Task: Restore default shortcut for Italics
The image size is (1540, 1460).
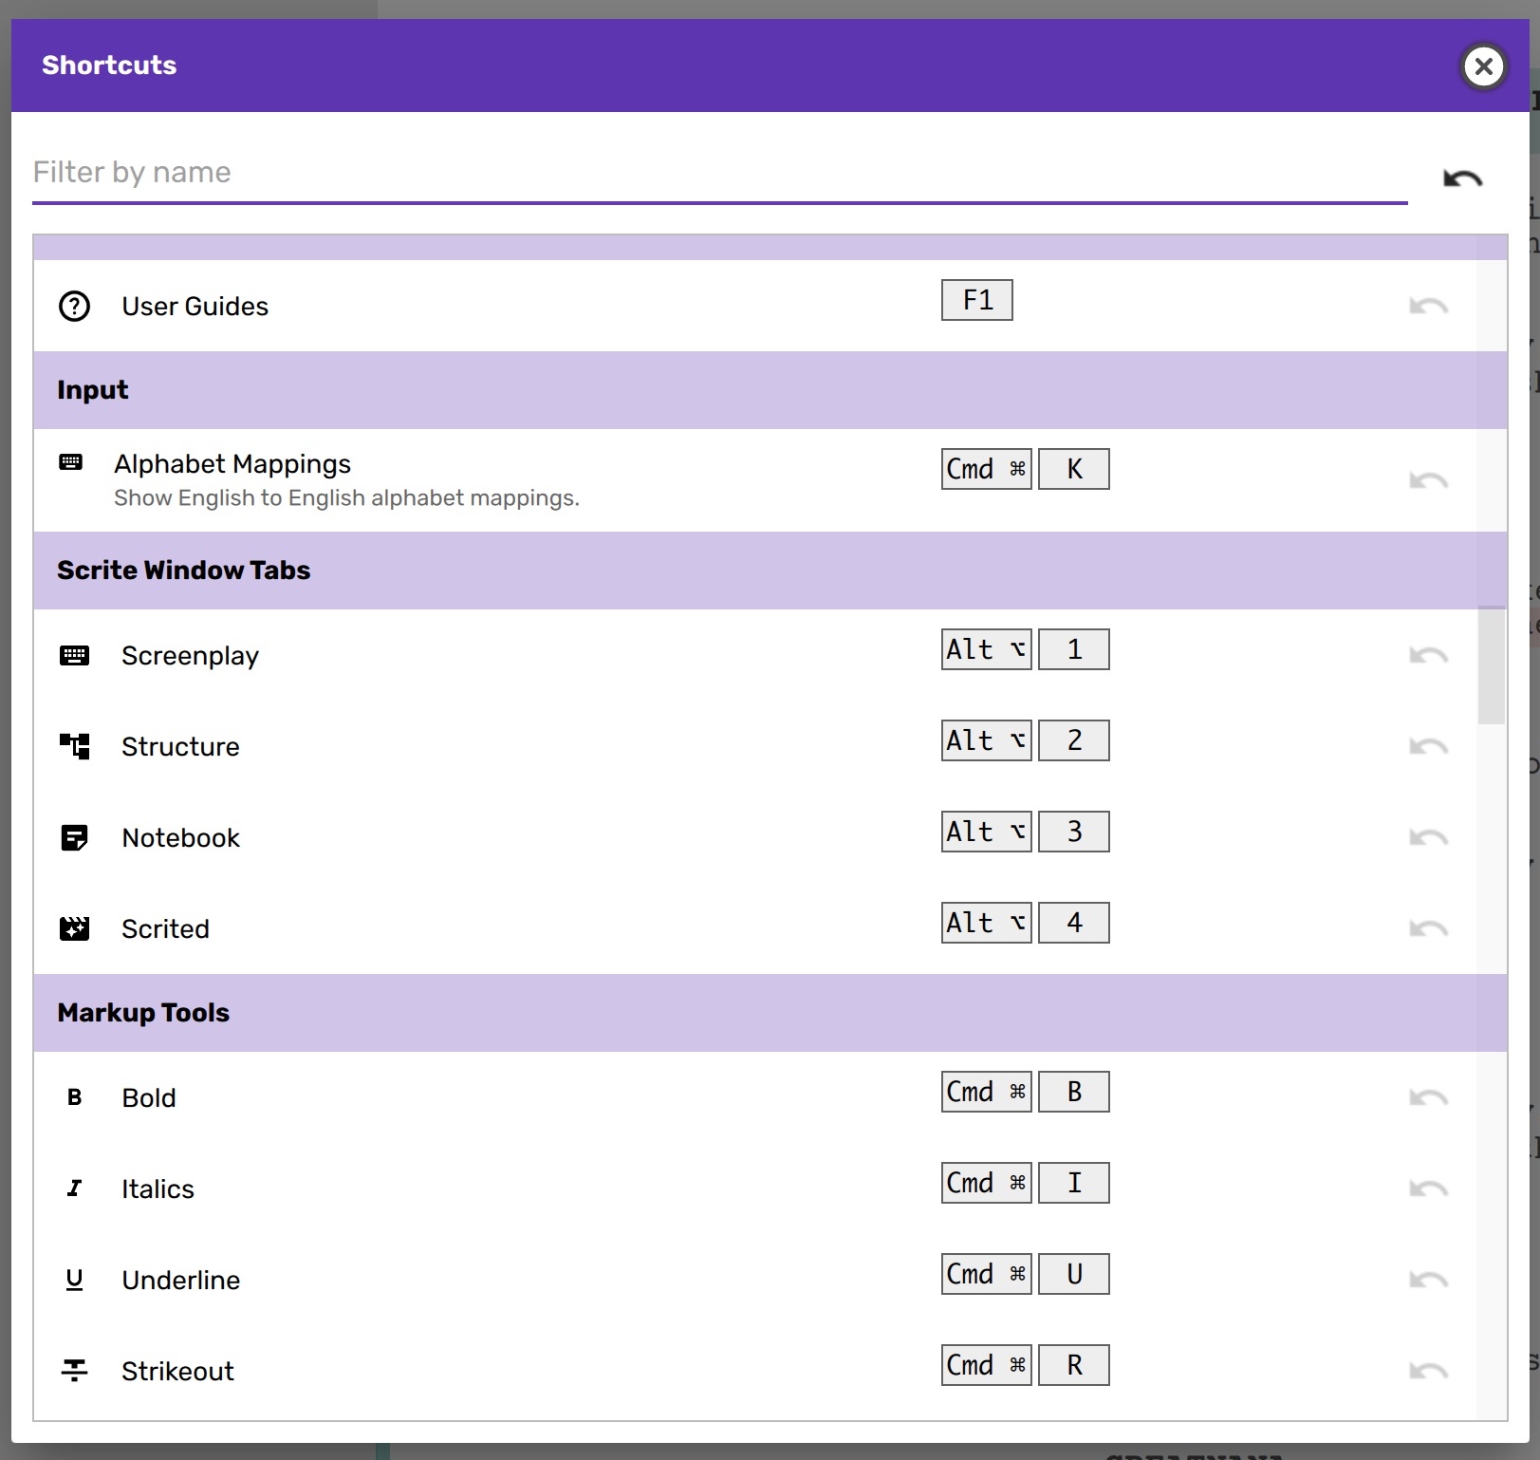Action: point(1428,1189)
